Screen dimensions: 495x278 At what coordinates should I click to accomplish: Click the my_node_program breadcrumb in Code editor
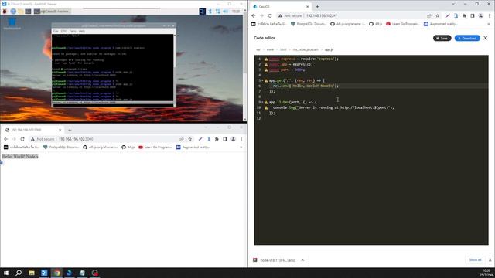[306, 49]
